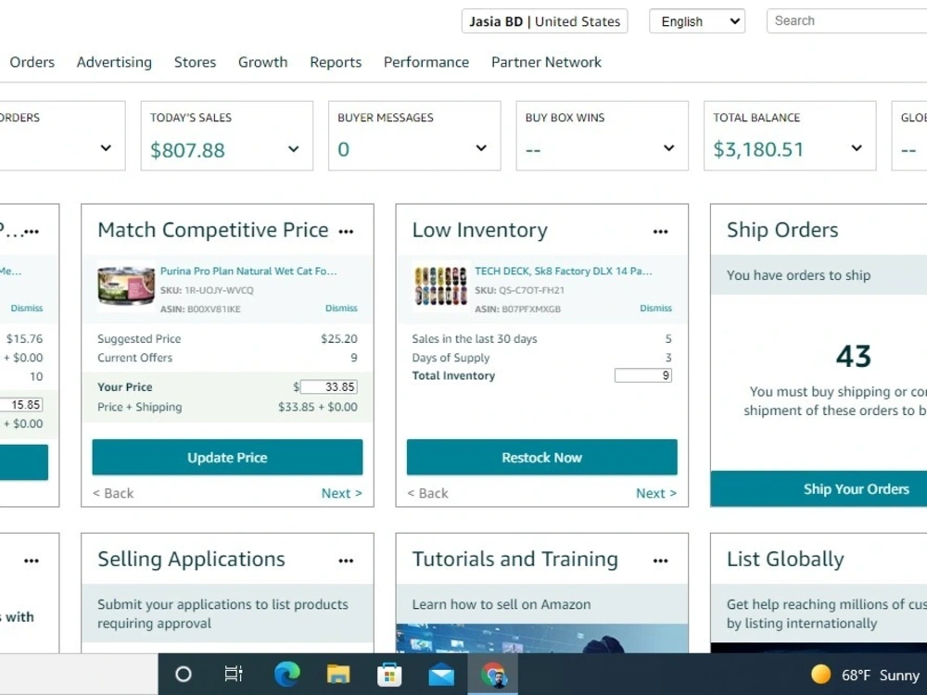This screenshot has width=927, height=695.
Task: Expand the Orders summary card chevron
Action: pos(106,147)
